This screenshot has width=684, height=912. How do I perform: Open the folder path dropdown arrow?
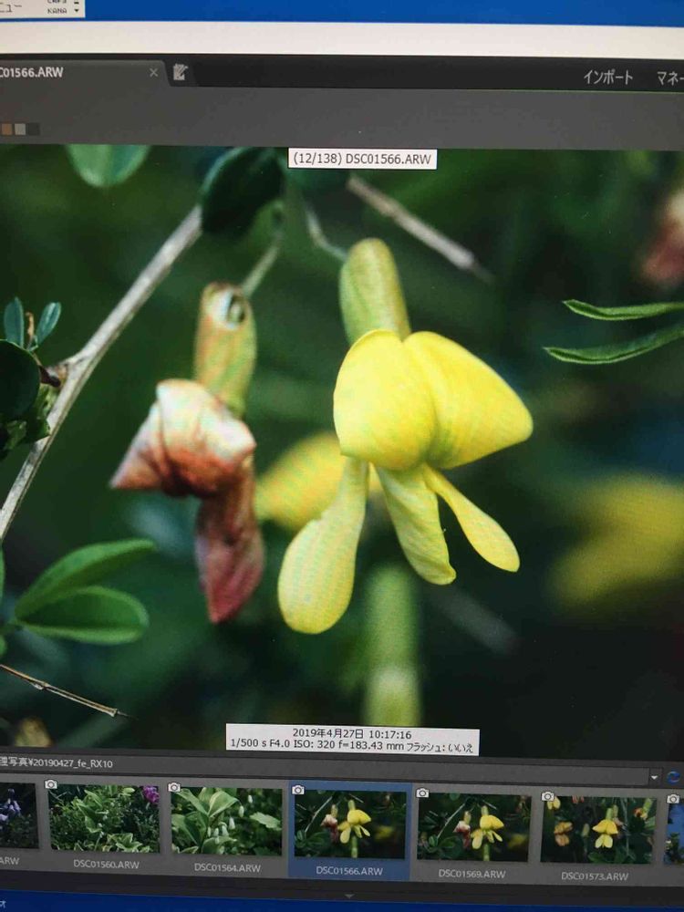(x=654, y=777)
